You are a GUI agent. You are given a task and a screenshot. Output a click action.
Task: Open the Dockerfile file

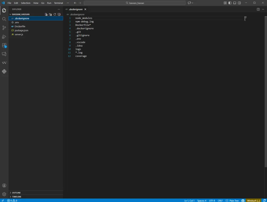click(x=36, y=26)
